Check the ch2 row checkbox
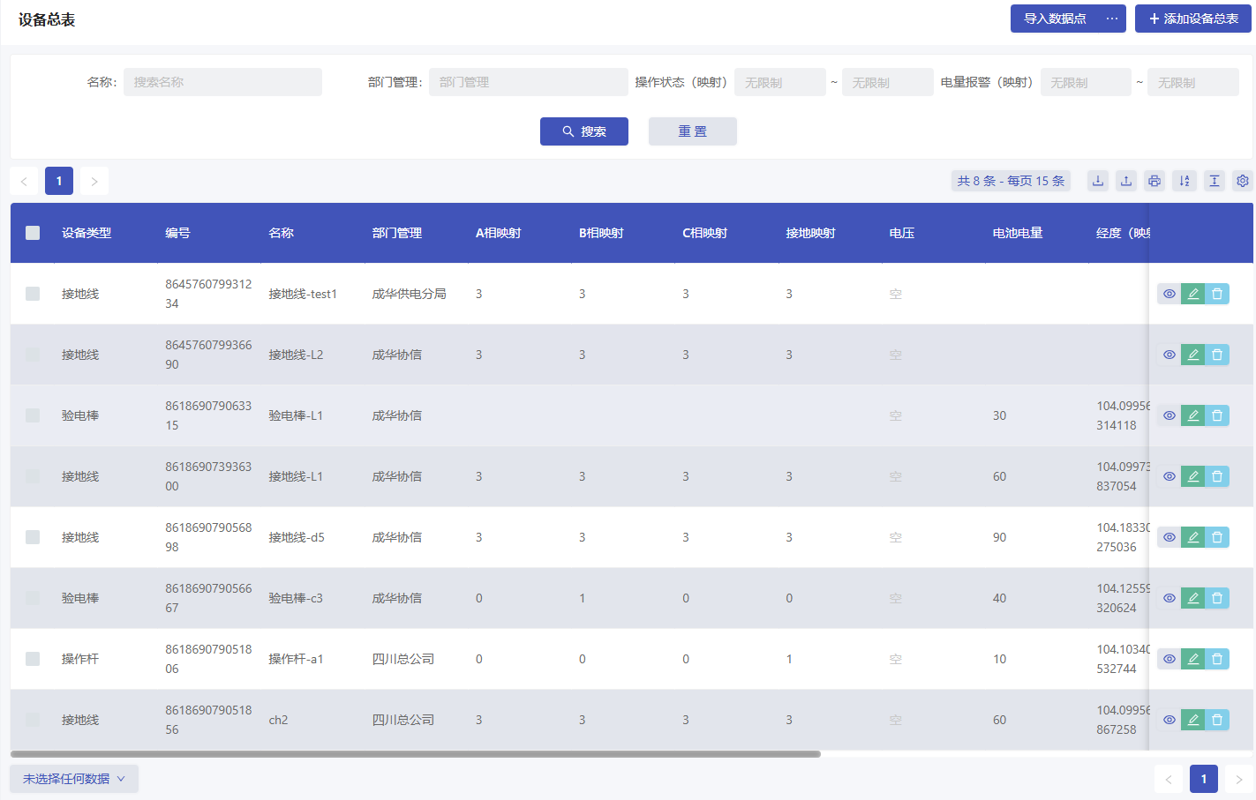 (33, 720)
